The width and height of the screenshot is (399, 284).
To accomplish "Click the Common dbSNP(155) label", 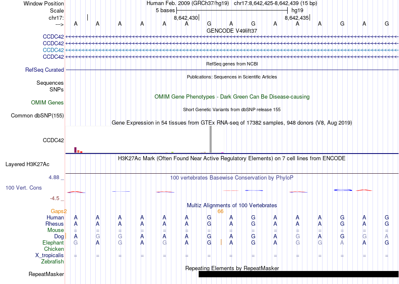I will click(x=37, y=116).
